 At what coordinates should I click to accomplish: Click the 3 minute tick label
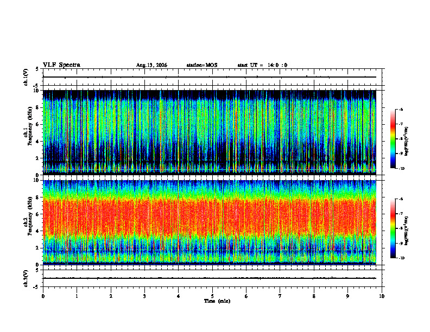pos(144,296)
